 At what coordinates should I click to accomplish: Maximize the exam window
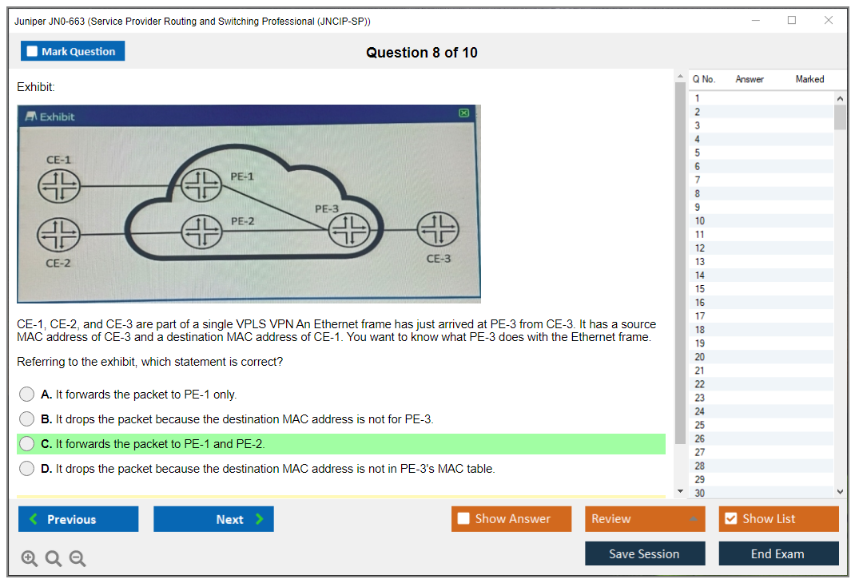pos(791,21)
